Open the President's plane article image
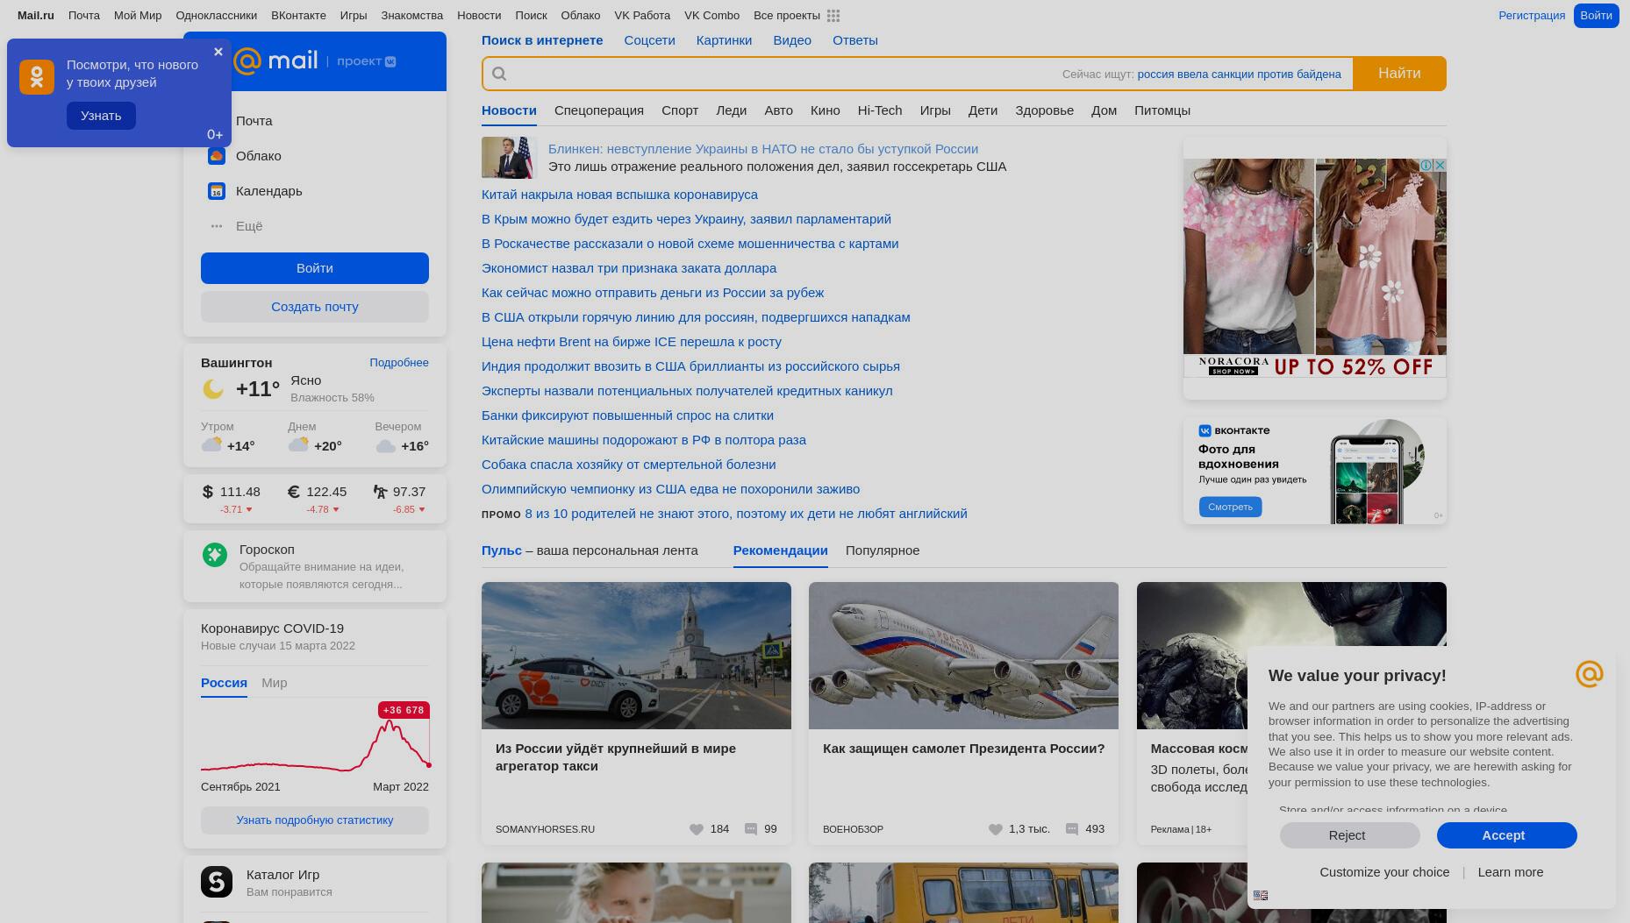The width and height of the screenshot is (1630, 923). pyautogui.click(x=963, y=656)
